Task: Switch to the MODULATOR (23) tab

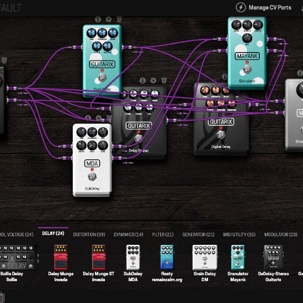Action: [x=281, y=235]
